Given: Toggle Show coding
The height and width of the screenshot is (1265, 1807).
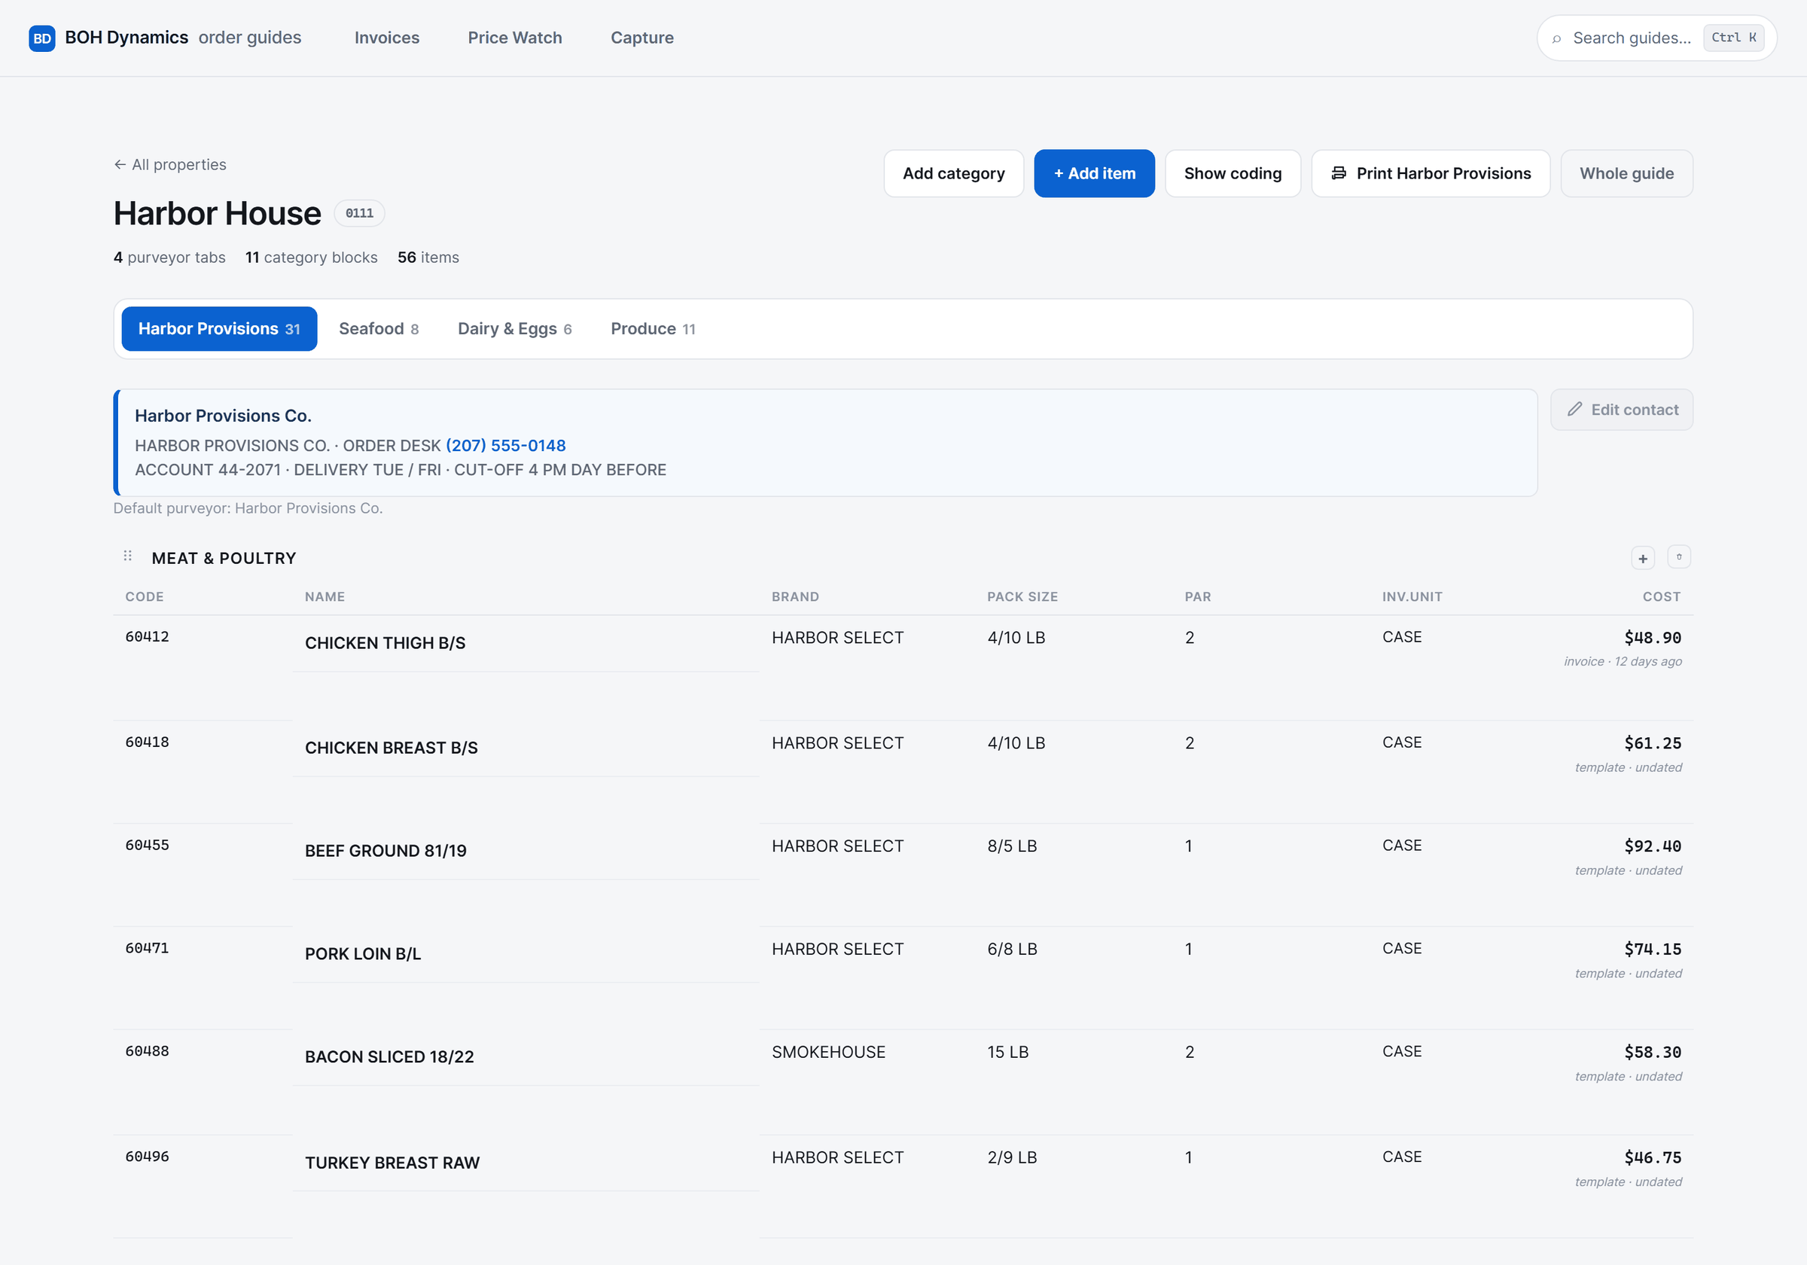Looking at the screenshot, I should point(1233,173).
